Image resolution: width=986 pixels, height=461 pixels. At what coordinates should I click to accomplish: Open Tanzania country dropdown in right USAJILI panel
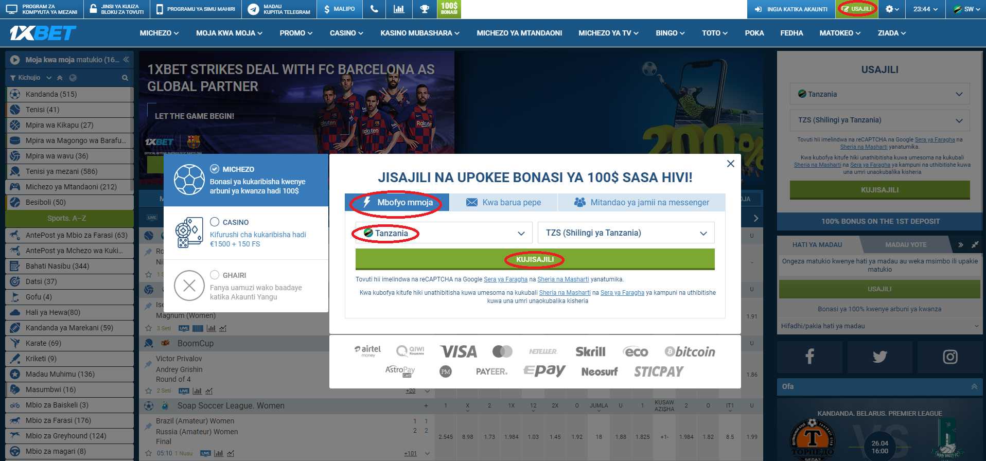click(879, 94)
